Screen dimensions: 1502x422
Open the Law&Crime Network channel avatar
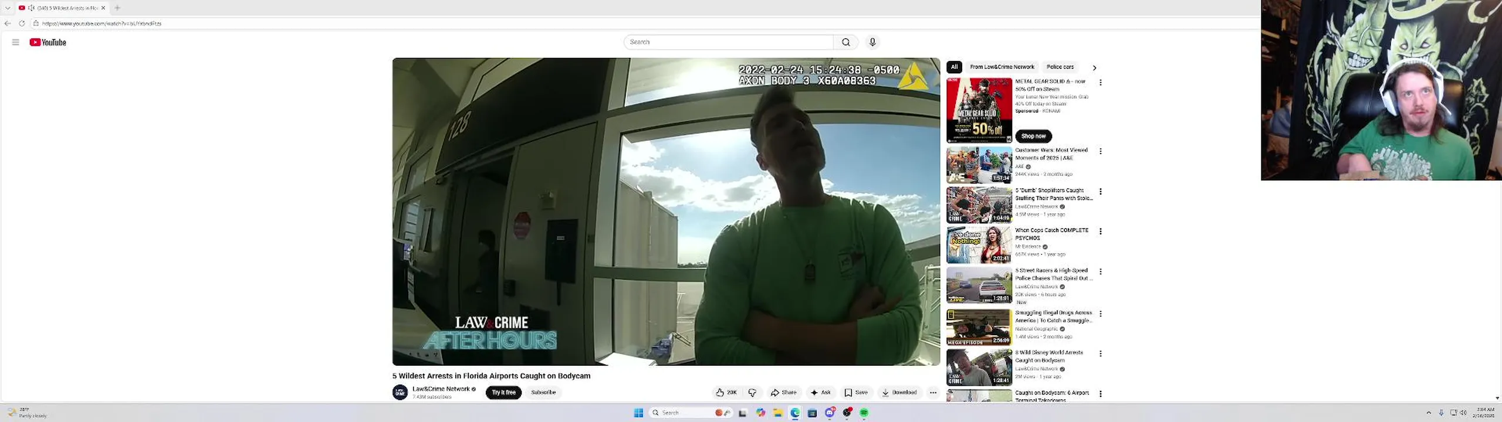[400, 392]
